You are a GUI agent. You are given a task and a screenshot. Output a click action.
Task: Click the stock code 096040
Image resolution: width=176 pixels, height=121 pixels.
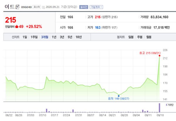pos(26,7)
